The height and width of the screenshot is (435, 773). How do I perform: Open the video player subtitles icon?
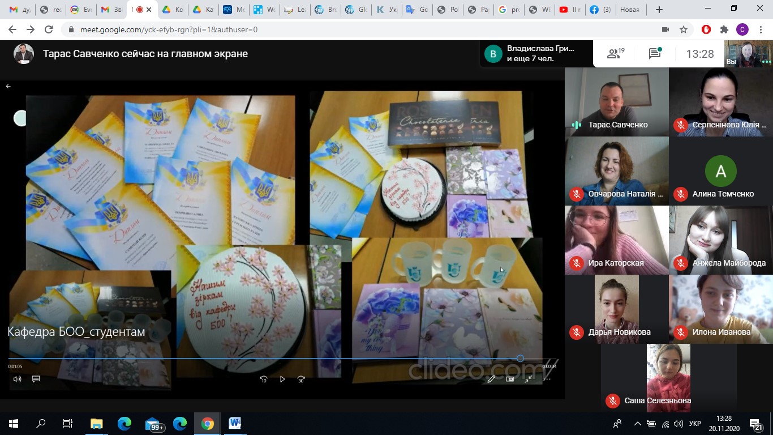click(x=36, y=379)
